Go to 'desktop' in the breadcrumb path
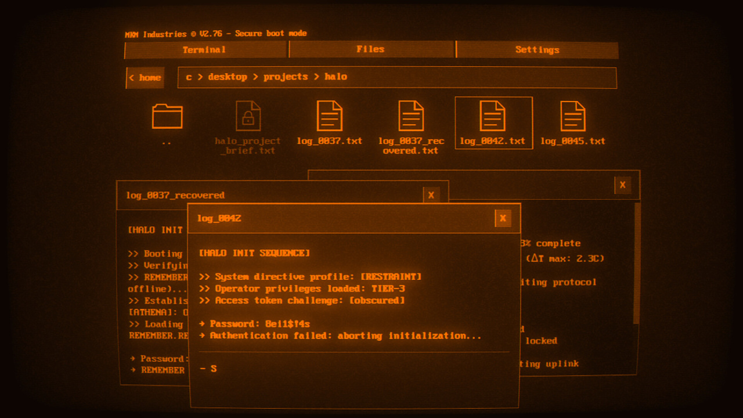 coord(228,77)
